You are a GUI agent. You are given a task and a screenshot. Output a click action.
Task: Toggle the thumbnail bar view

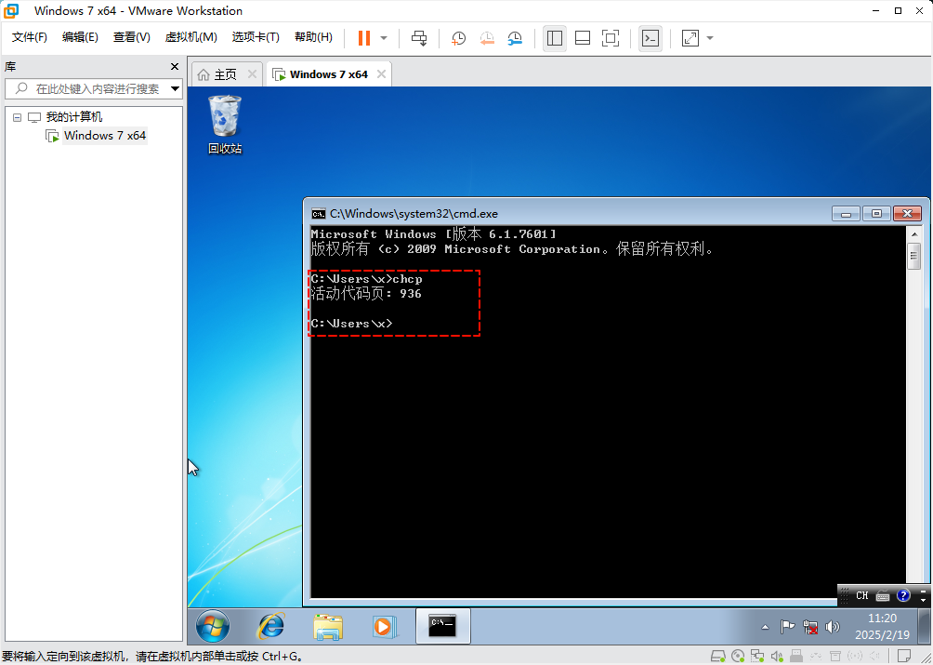584,37
